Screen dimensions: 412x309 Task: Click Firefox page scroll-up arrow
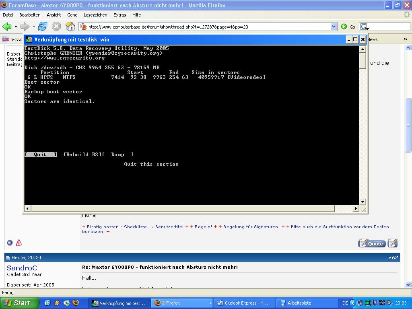coord(408,47)
